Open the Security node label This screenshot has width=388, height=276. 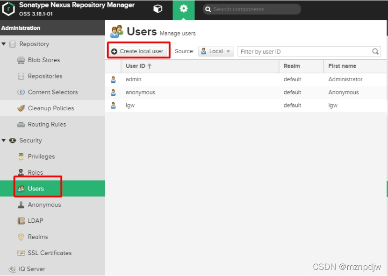point(31,140)
